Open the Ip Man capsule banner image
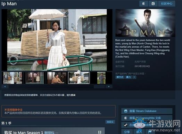The image size is (182, 134). (145, 23)
